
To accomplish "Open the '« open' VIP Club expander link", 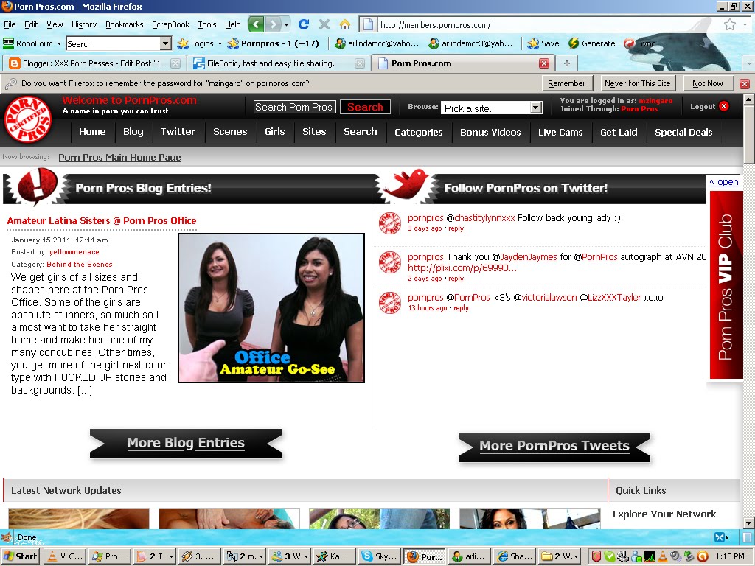I will [x=724, y=182].
